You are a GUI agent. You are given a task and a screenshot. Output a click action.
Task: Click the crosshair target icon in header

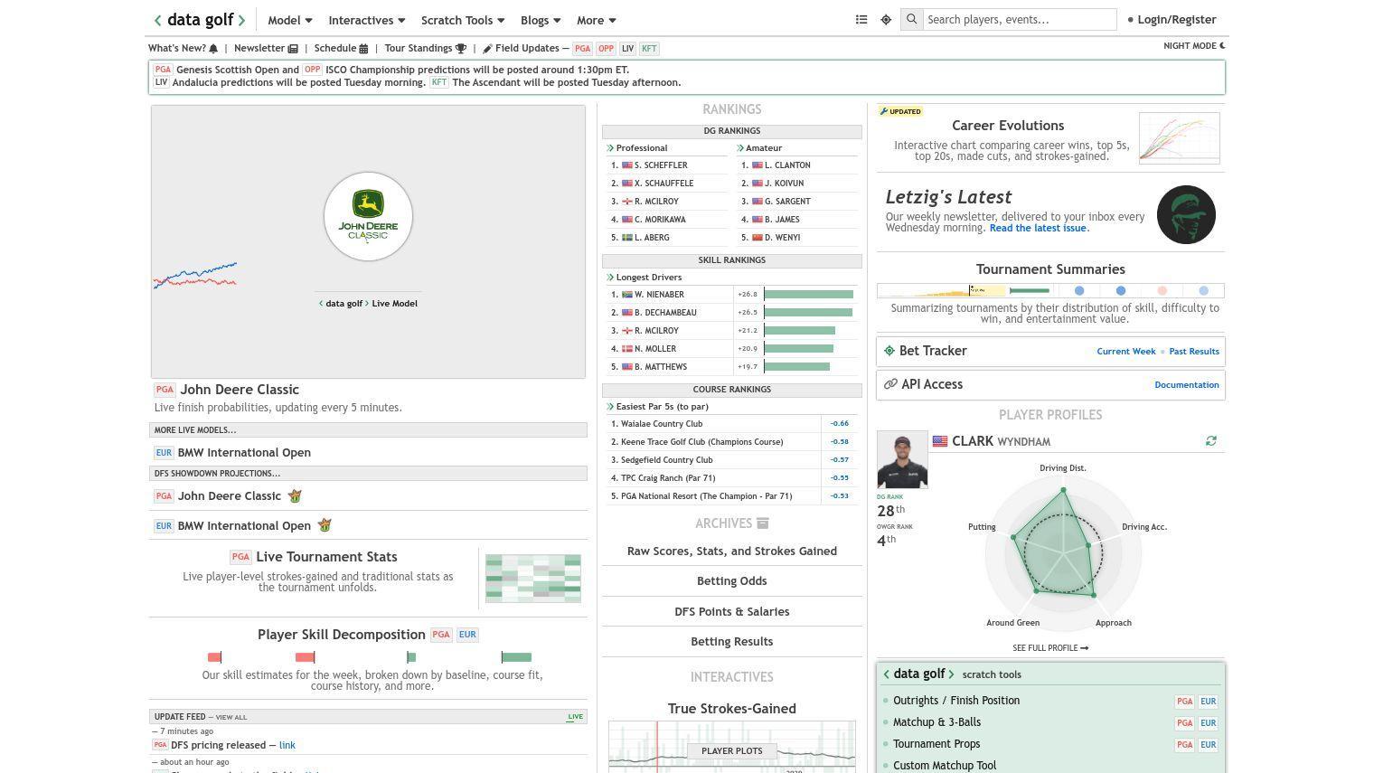coord(886,20)
